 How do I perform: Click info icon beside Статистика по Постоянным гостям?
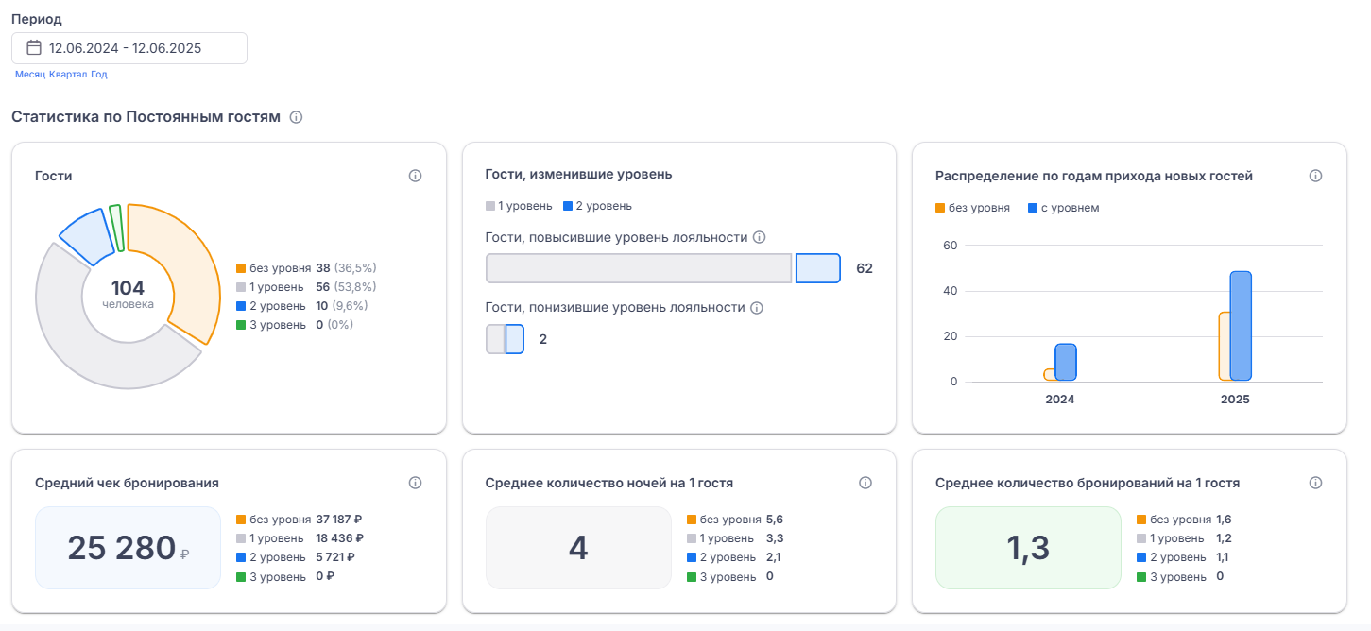coord(296,118)
